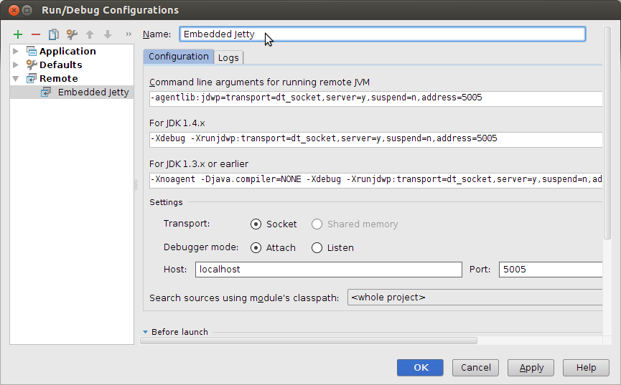
Task: Expand the Application tree node
Action: (16, 51)
